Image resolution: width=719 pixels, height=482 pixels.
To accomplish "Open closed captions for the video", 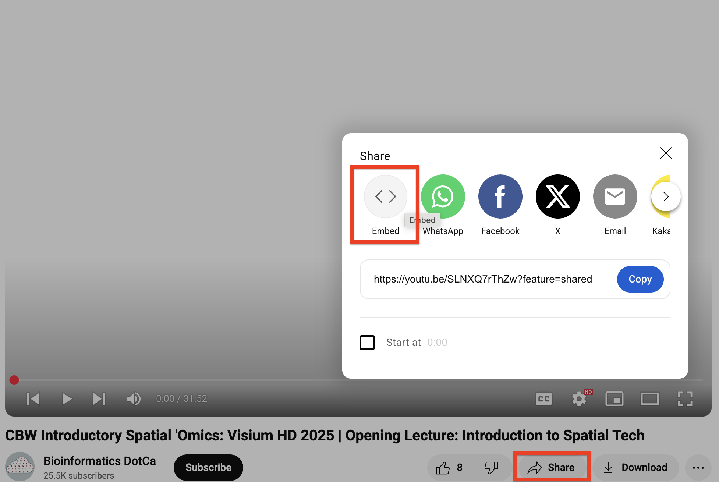I will 543,398.
